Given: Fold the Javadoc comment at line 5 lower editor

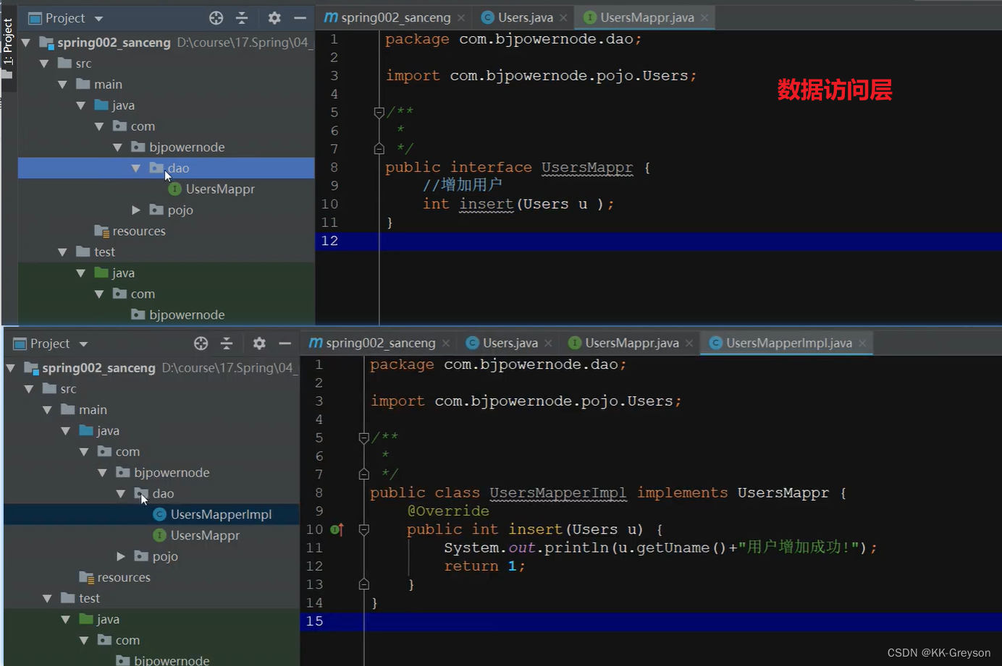Looking at the screenshot, I should point(364,438).
